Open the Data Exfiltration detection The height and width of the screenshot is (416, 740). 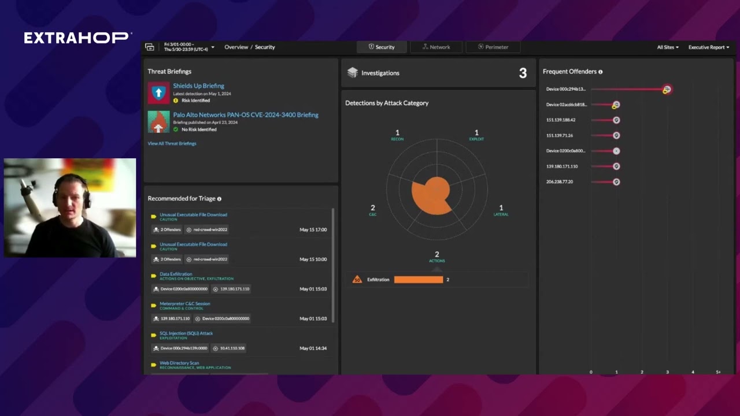[176, 274]
